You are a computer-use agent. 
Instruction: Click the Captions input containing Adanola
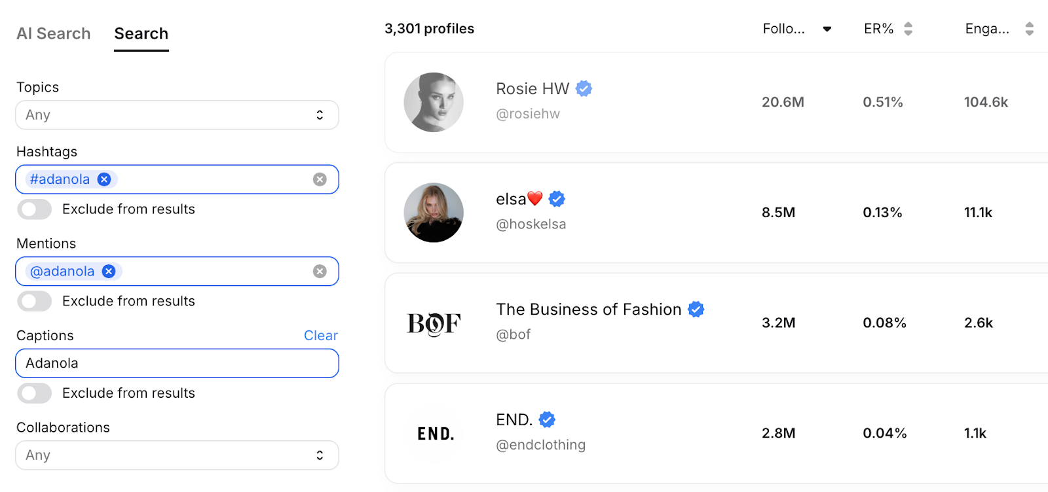click(177, 363)
